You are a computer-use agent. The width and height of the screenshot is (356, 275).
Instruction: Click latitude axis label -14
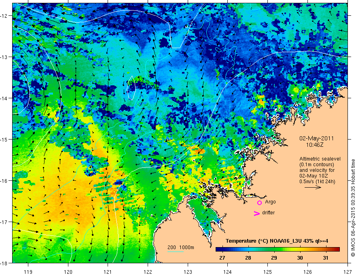click(4, 98)
